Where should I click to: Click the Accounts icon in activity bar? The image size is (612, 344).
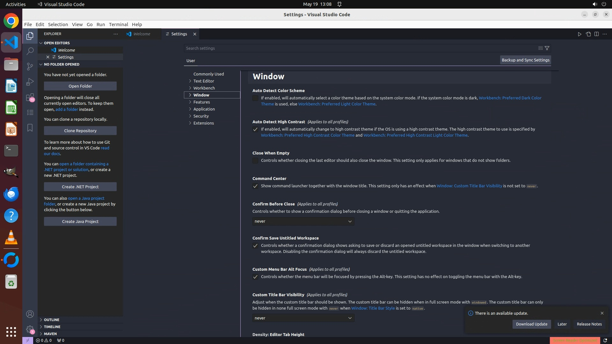(30, 314)
